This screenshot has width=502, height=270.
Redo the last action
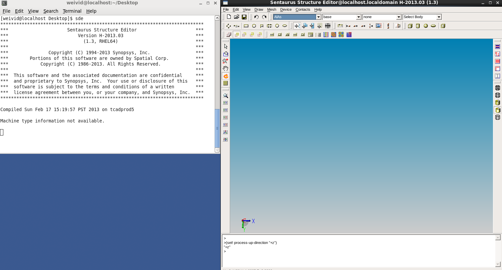pos(264,17)
